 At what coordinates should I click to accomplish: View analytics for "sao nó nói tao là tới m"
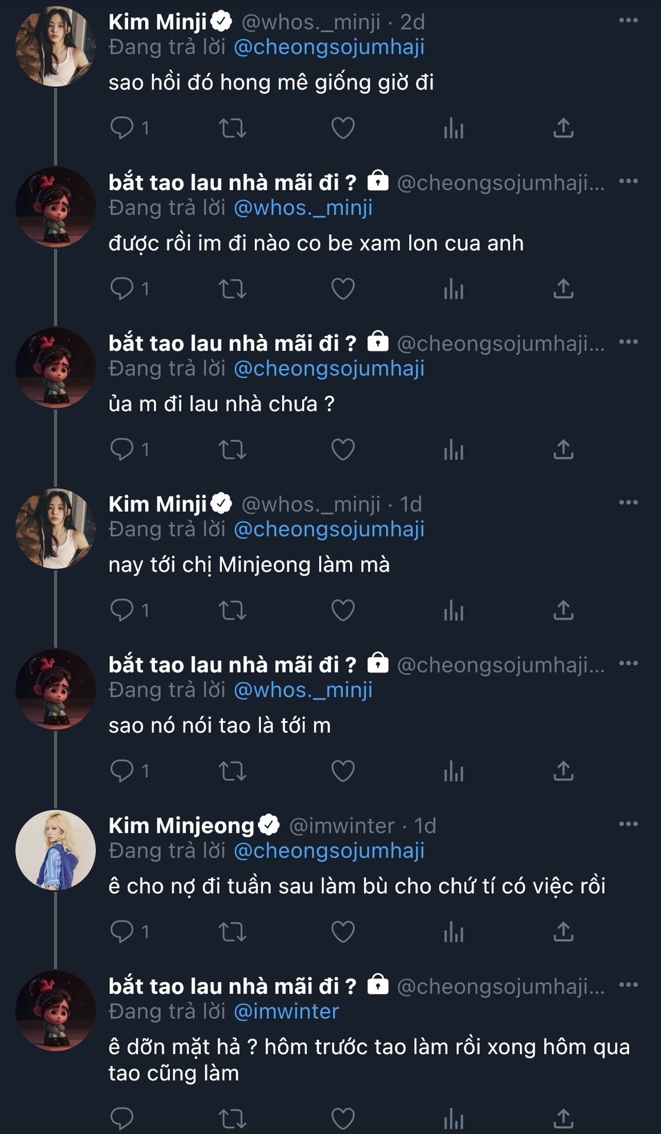click(453, 771)
